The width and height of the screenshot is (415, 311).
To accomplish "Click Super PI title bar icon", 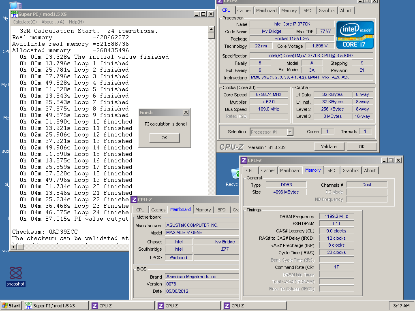I will tap(14, 14).
